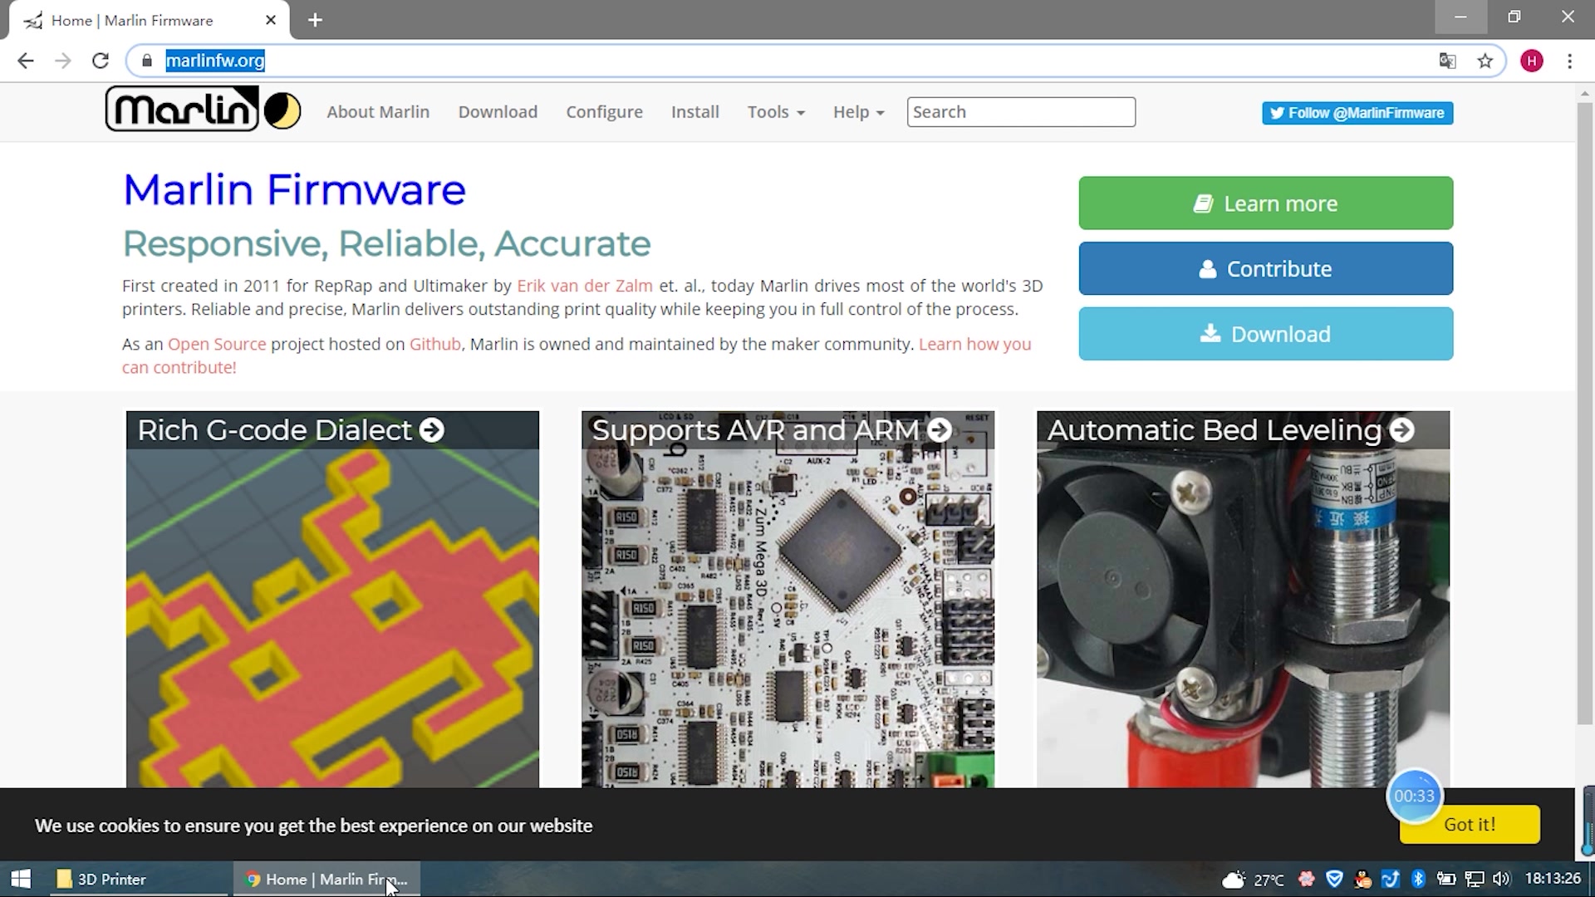The image size is (1595, 897).
Task: Dismiss cookie notice with Got it!
Action: (1469, 825)
